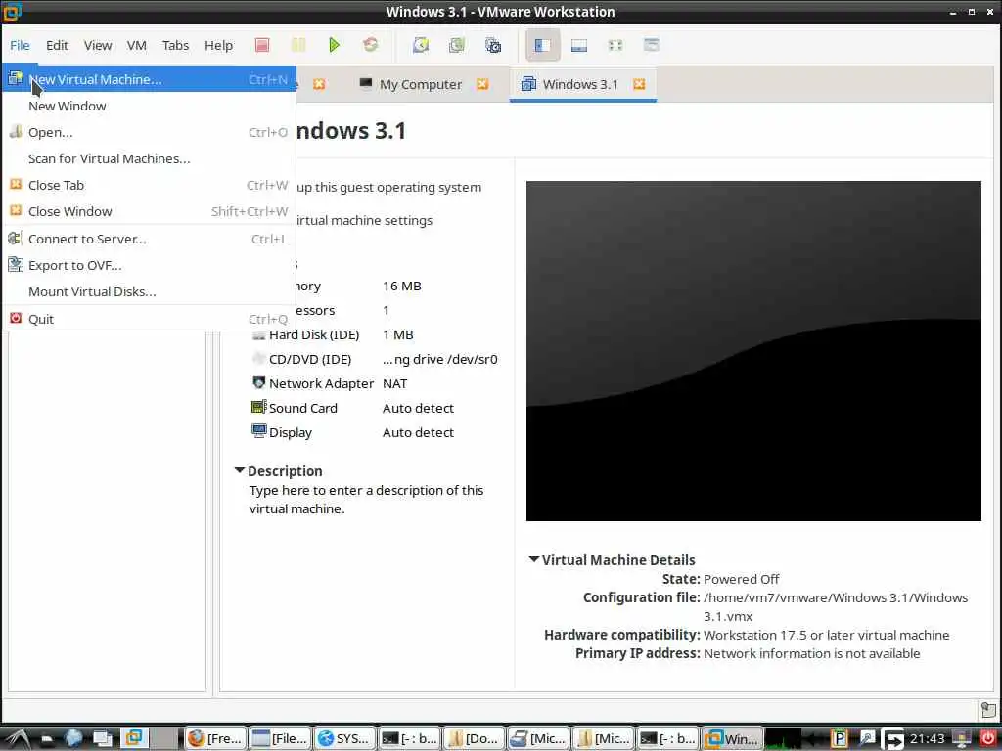Screen dimensions: 1002x751
Task: Click the taskbar start menu bird icon
Action: pyautogui.click(x=17, y=739)
